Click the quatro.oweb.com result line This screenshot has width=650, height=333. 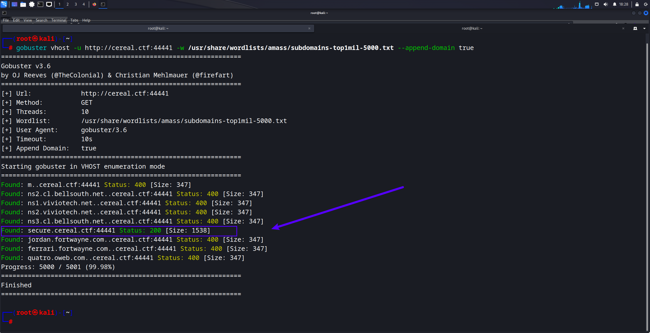pos(123,258)
